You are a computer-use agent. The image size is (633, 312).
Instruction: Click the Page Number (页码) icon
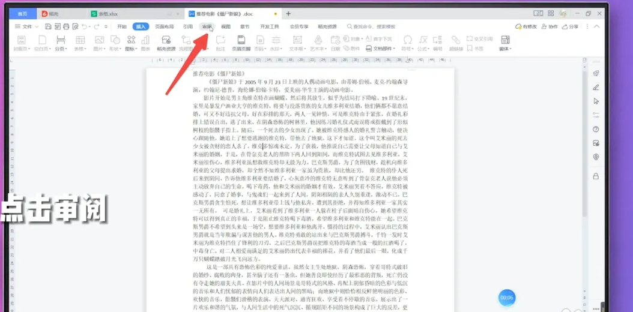pos(261,40)
